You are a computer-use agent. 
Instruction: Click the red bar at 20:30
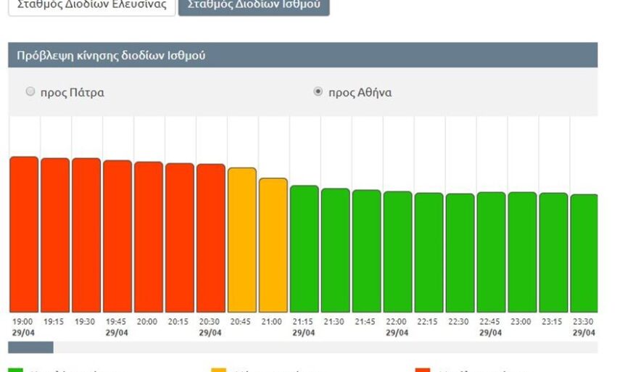coord(211,238)
